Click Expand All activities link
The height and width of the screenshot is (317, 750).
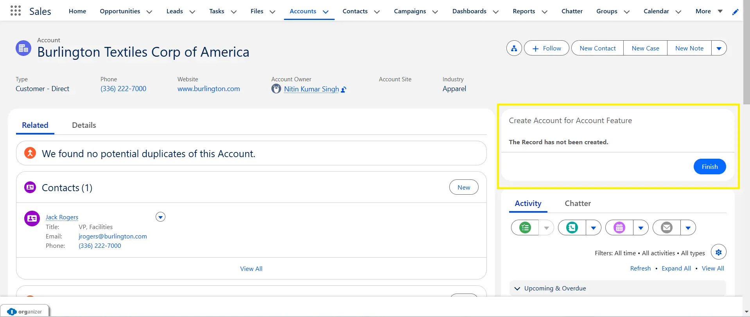coord(676,269)
